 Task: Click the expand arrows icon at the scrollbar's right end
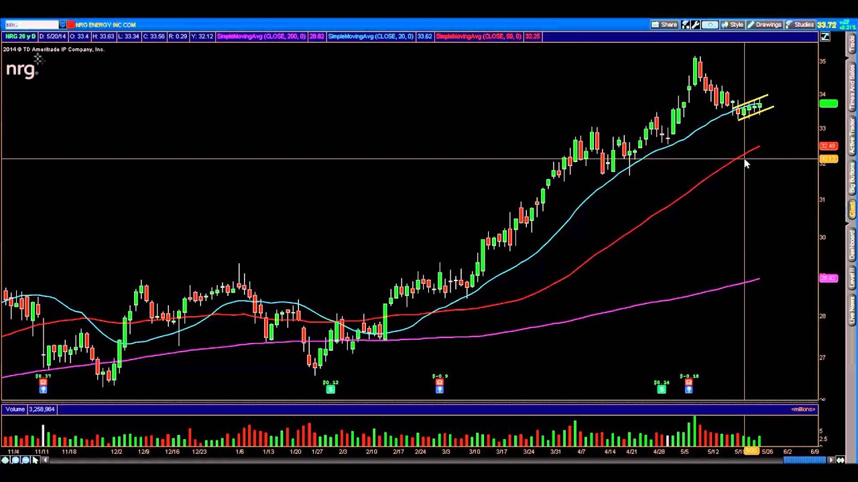coord(841,460)
